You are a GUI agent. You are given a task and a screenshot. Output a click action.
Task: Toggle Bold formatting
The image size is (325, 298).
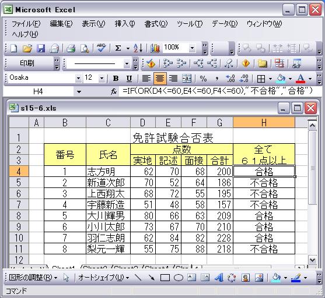[116, 79]
